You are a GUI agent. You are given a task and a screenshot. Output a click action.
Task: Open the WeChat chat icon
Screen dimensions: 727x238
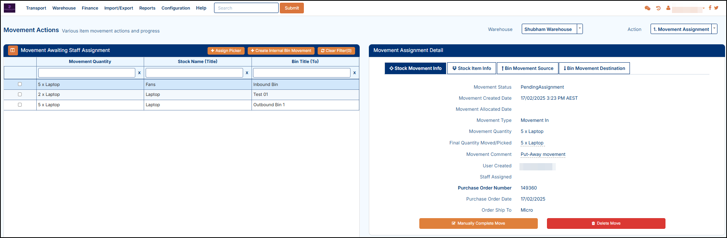[647, 8]
